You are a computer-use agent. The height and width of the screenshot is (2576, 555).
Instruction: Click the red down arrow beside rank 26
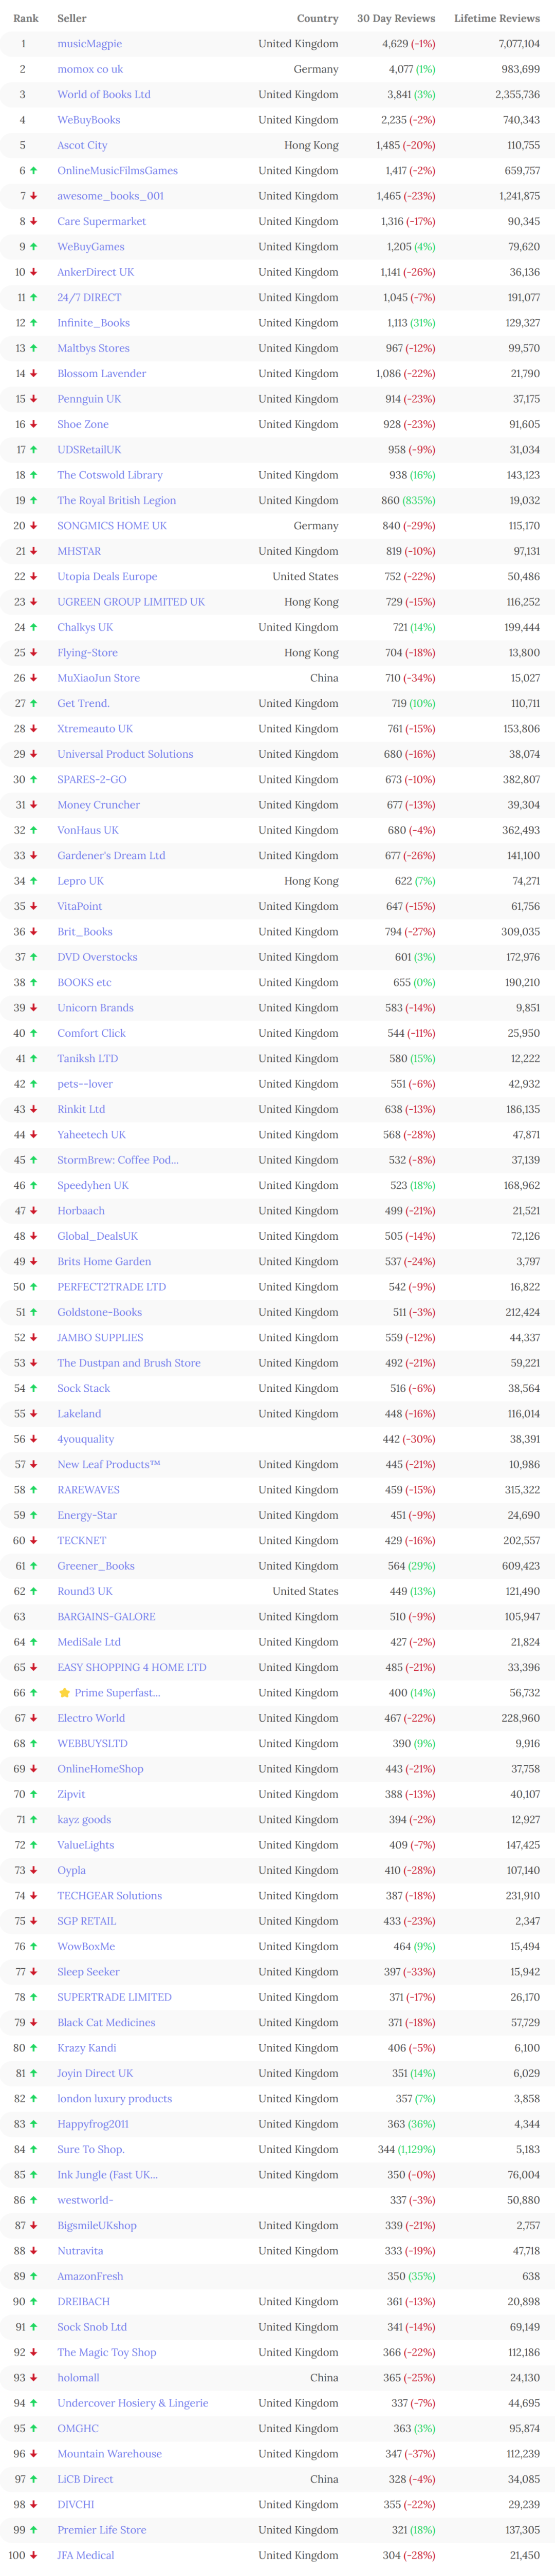coord(33,678)
